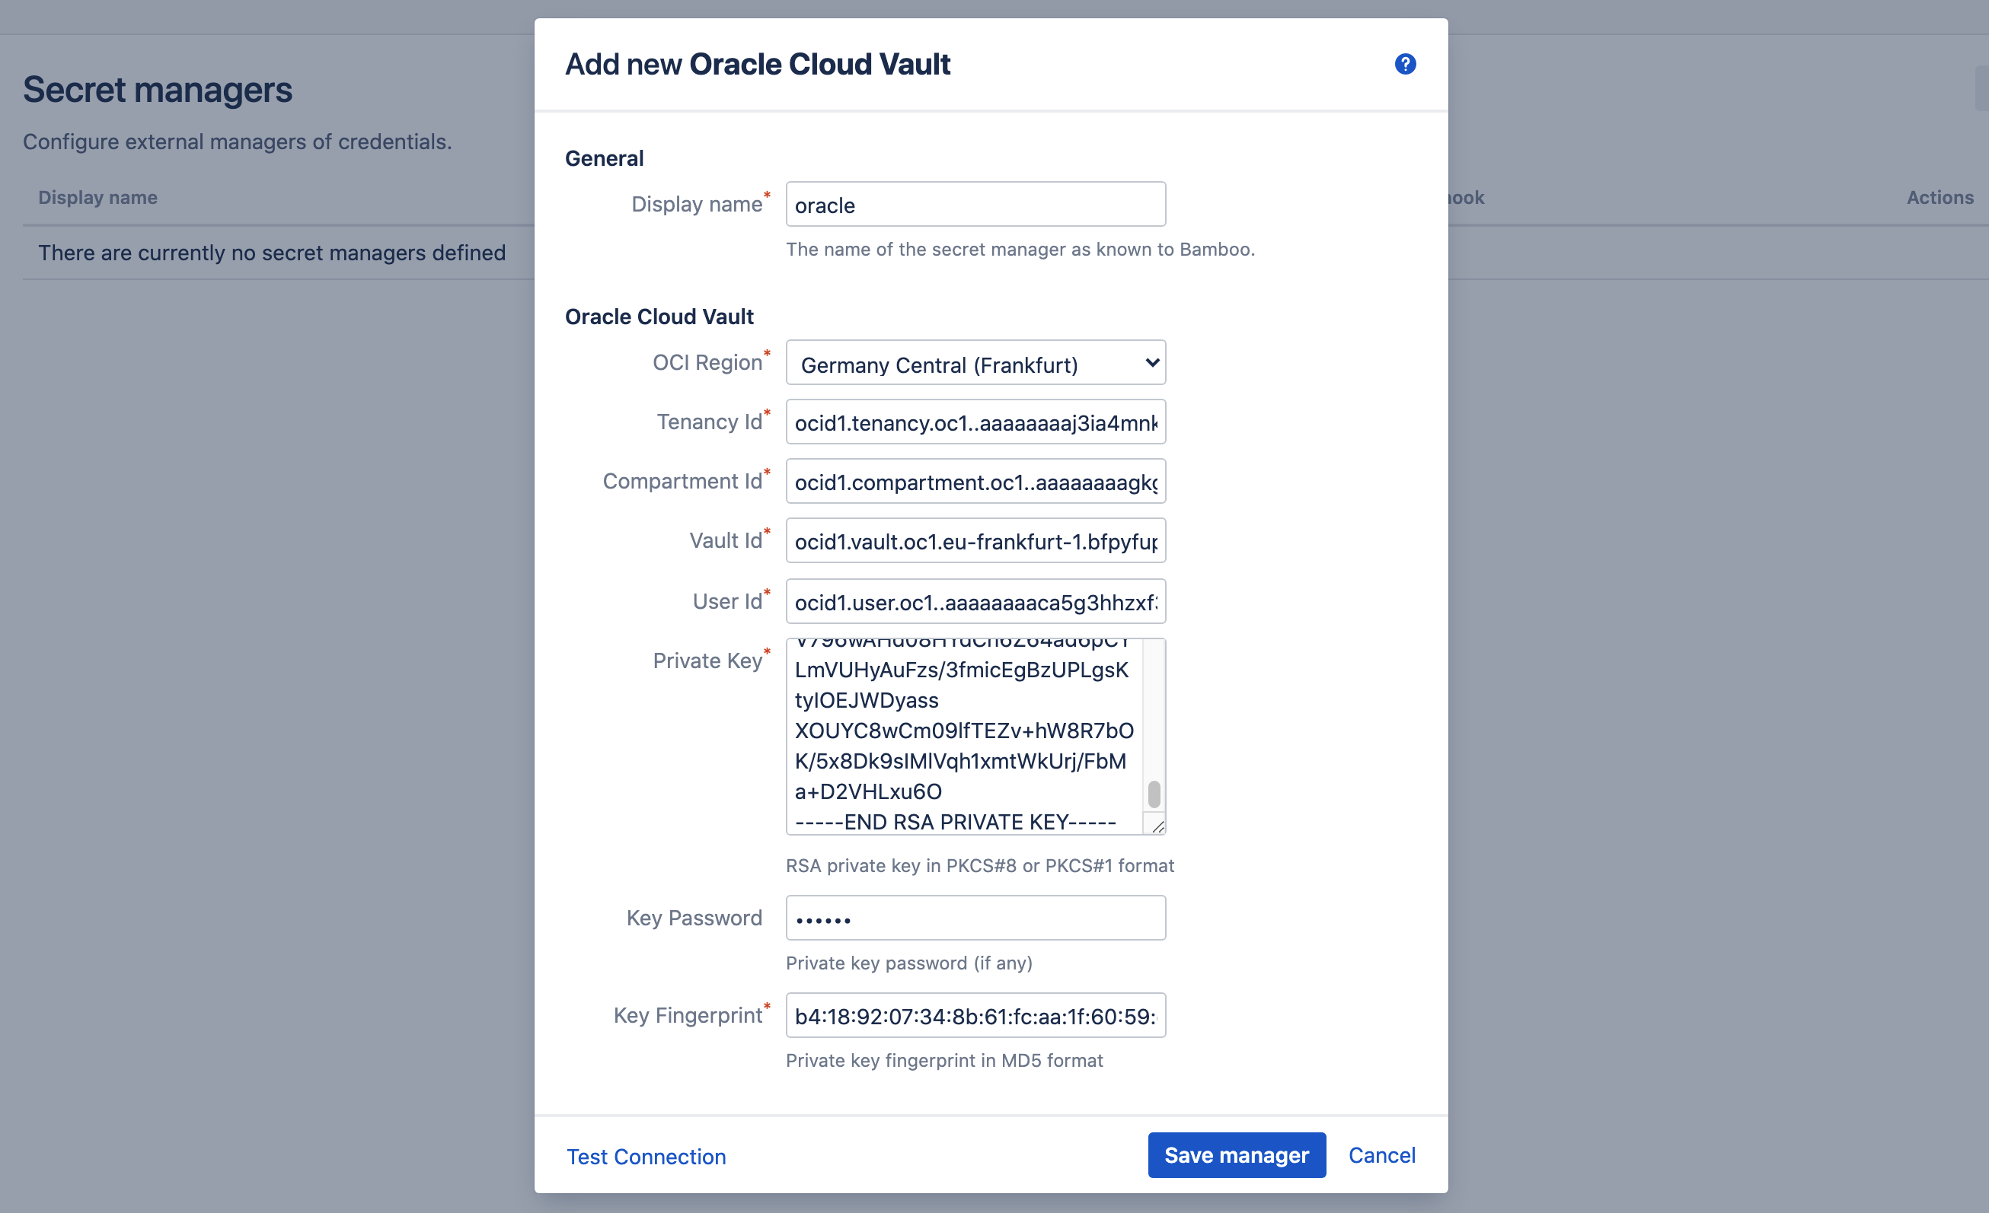
Task: Focus the Key Password field
Action: pos(975,918)
